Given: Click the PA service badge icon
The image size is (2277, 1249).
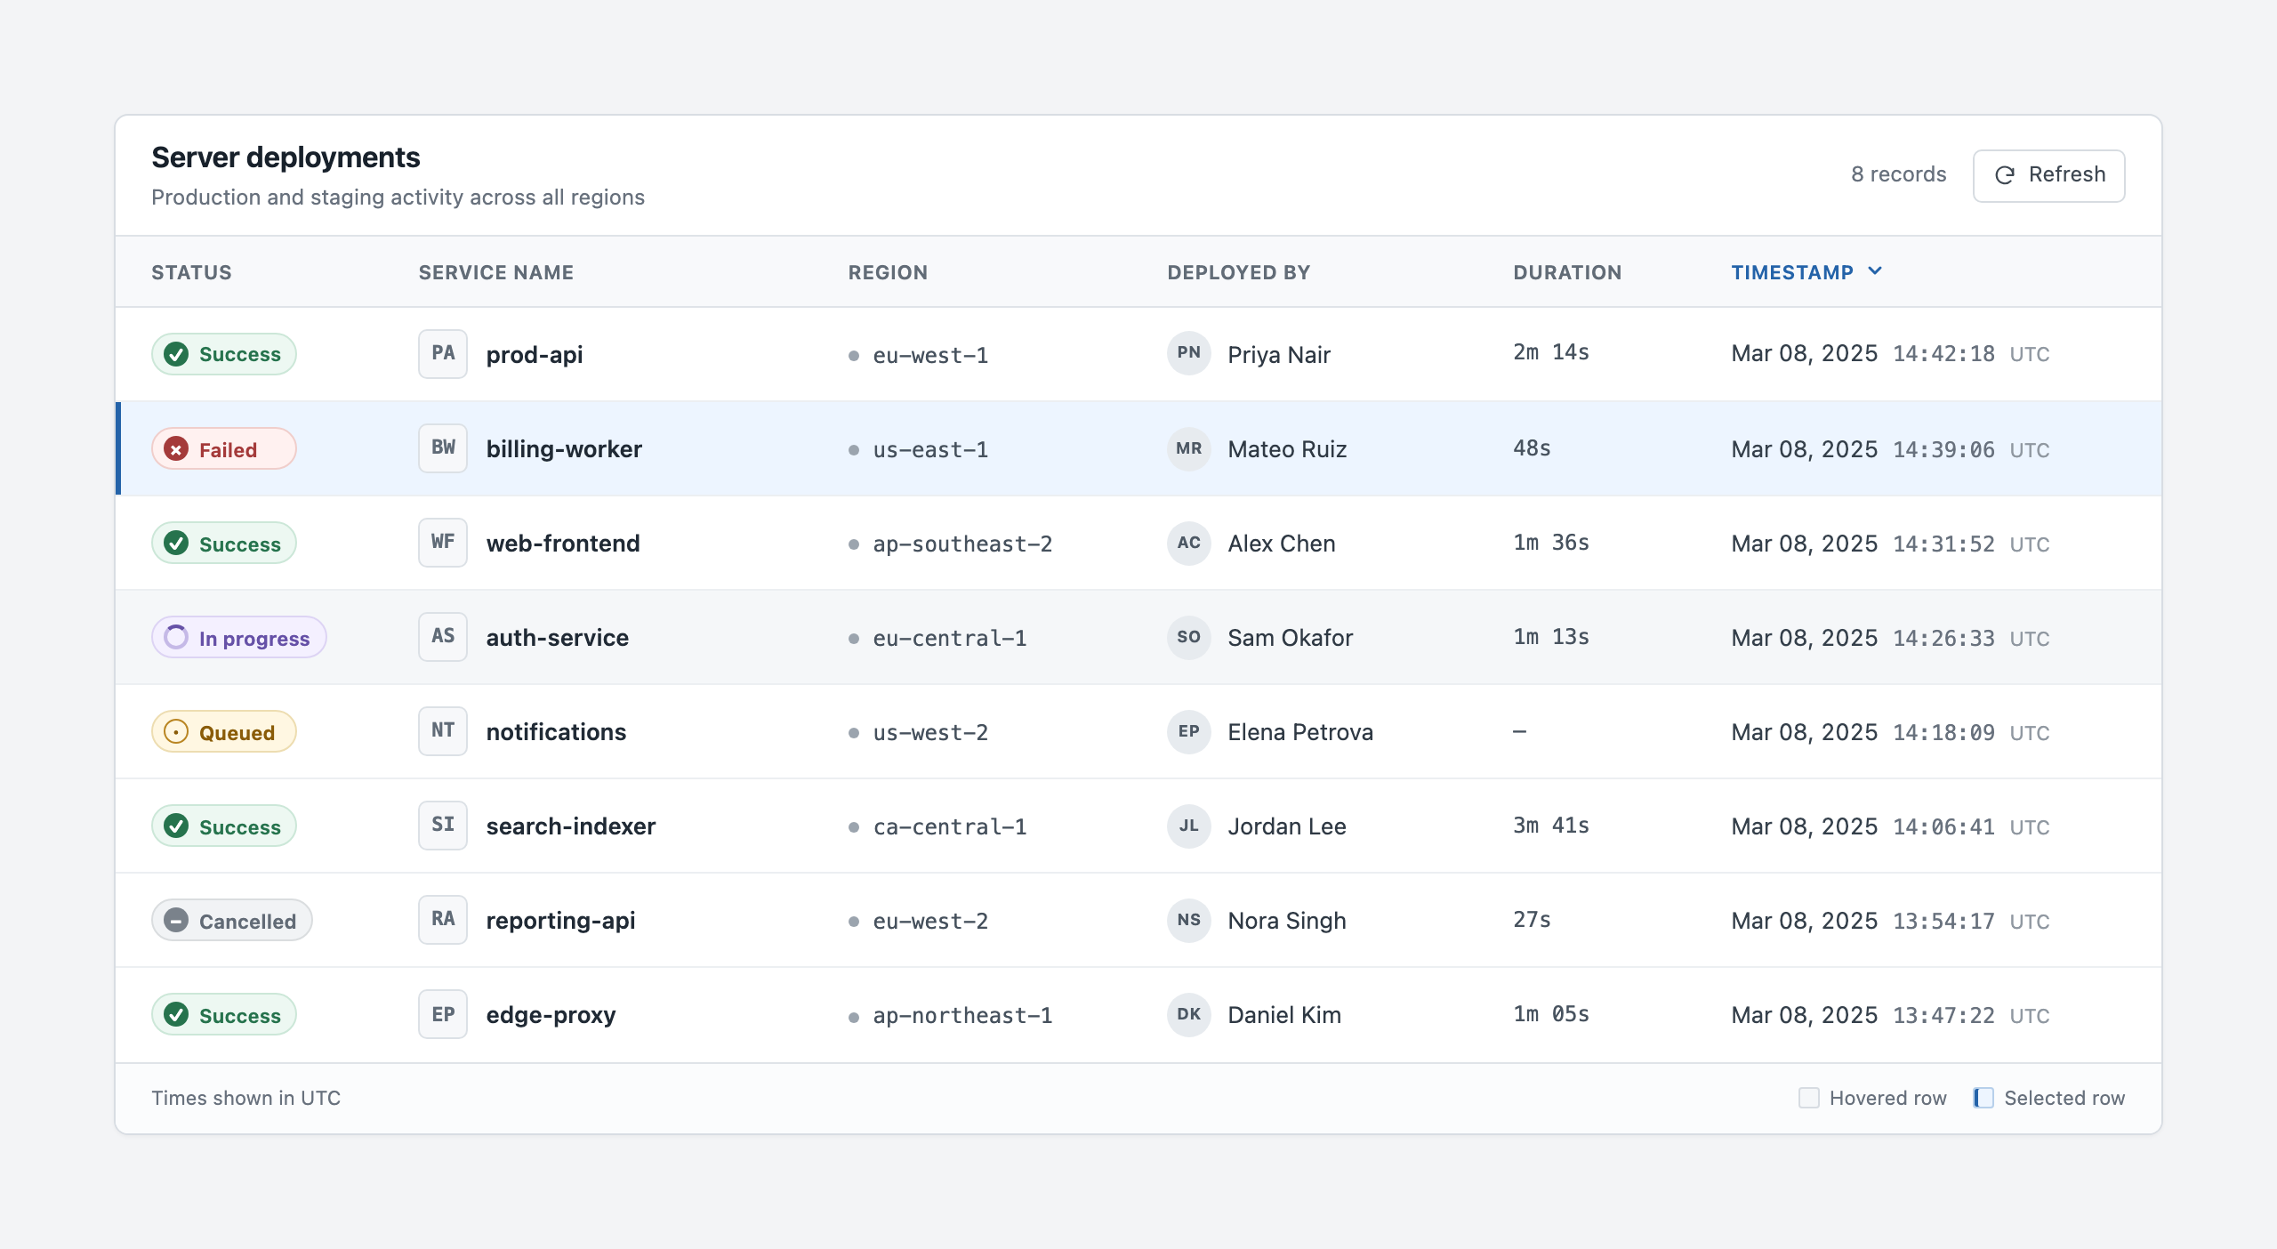Looking at the screenshot, I should click(x=443, y=354).
